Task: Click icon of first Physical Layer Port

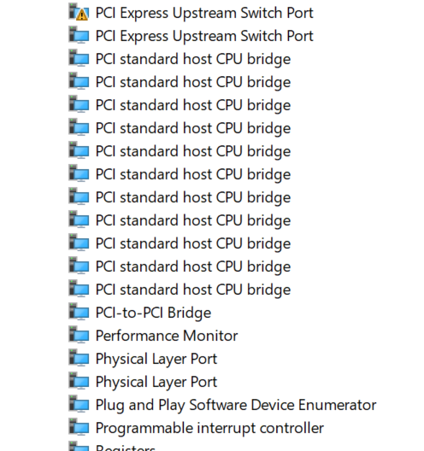Action: tap(79, 358)
